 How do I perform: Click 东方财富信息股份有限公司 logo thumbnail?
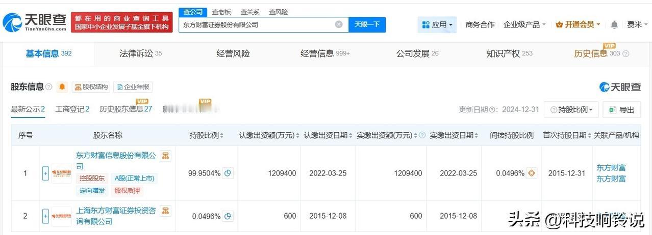62,173
